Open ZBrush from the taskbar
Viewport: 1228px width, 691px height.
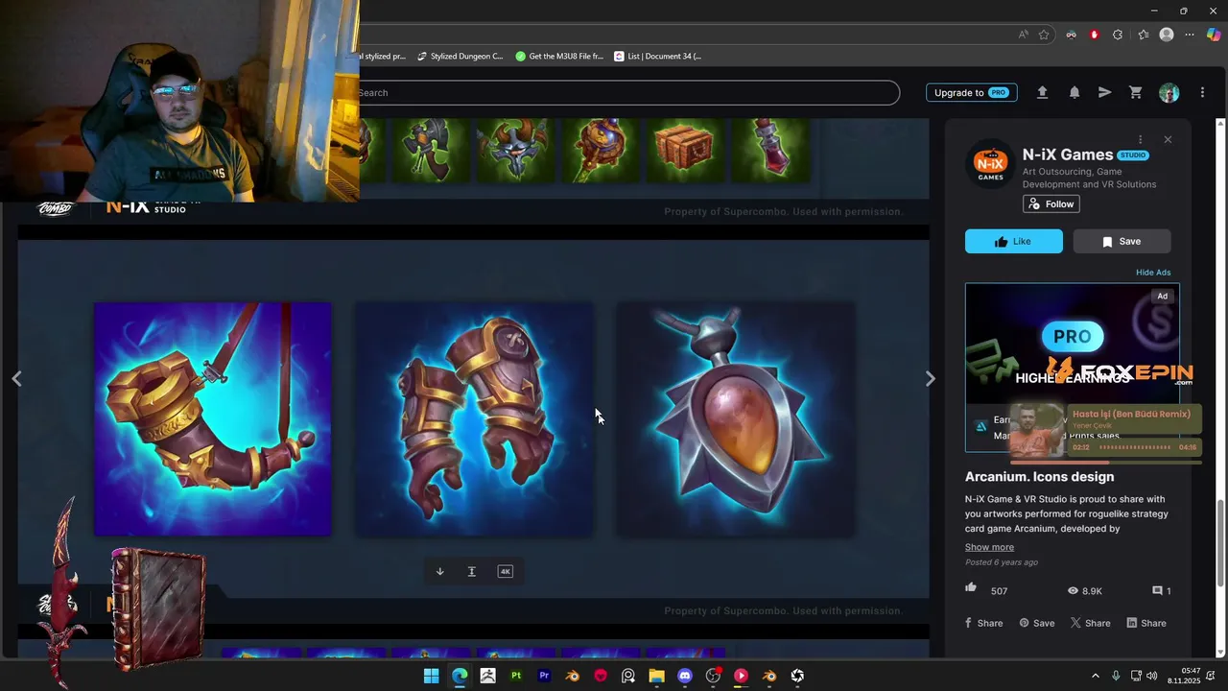tap(487, 676)
